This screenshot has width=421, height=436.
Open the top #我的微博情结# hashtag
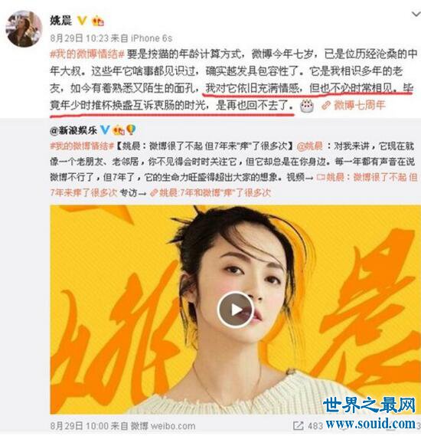[87, 54]
